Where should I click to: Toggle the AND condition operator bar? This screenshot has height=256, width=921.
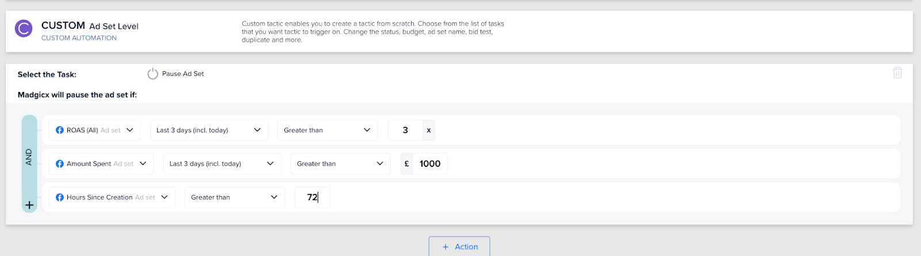point(29,157)
